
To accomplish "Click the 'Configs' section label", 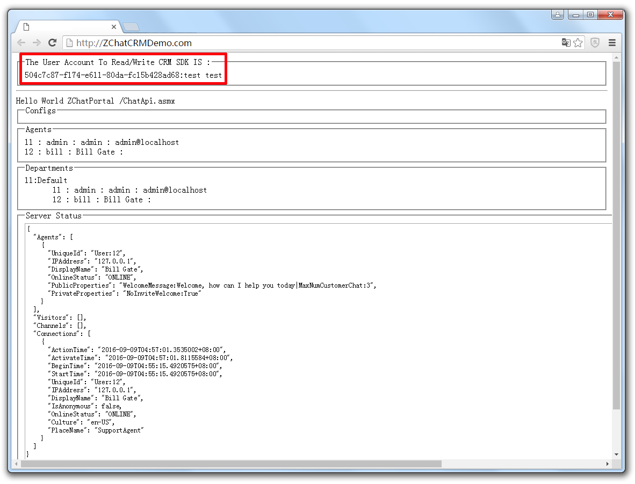I will click(x=40, y=111).
